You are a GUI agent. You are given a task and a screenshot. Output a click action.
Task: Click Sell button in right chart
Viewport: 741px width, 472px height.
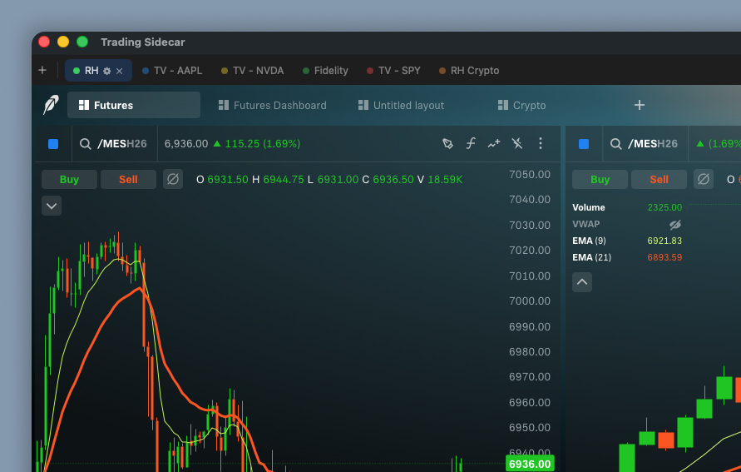[659, 180]
